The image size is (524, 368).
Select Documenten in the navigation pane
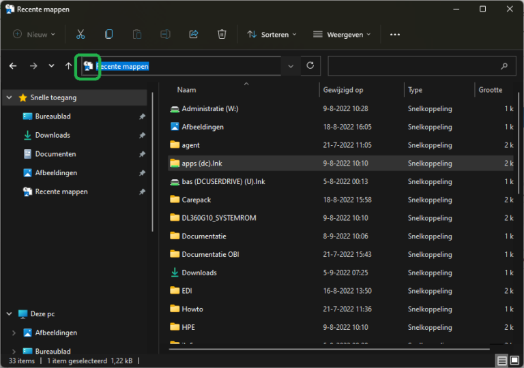point(55,154)
